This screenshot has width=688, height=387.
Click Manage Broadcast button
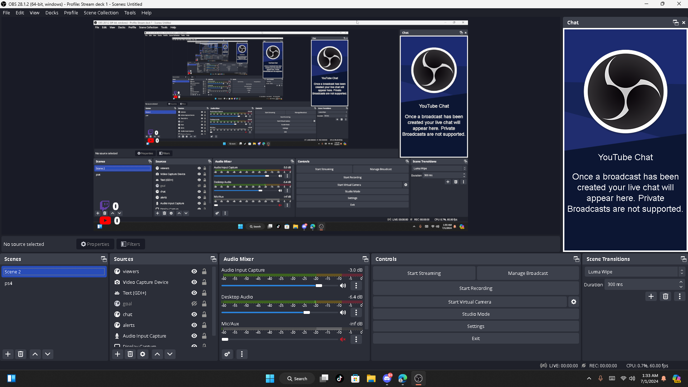[x=528, y=273]
